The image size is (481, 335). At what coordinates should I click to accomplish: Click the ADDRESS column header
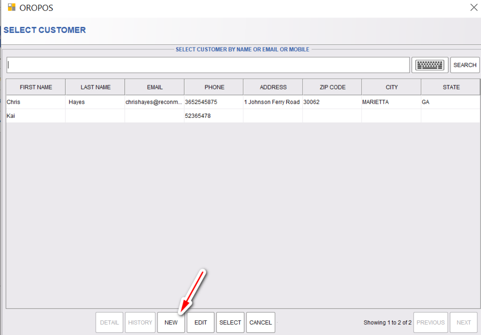(x=273, y=87)
